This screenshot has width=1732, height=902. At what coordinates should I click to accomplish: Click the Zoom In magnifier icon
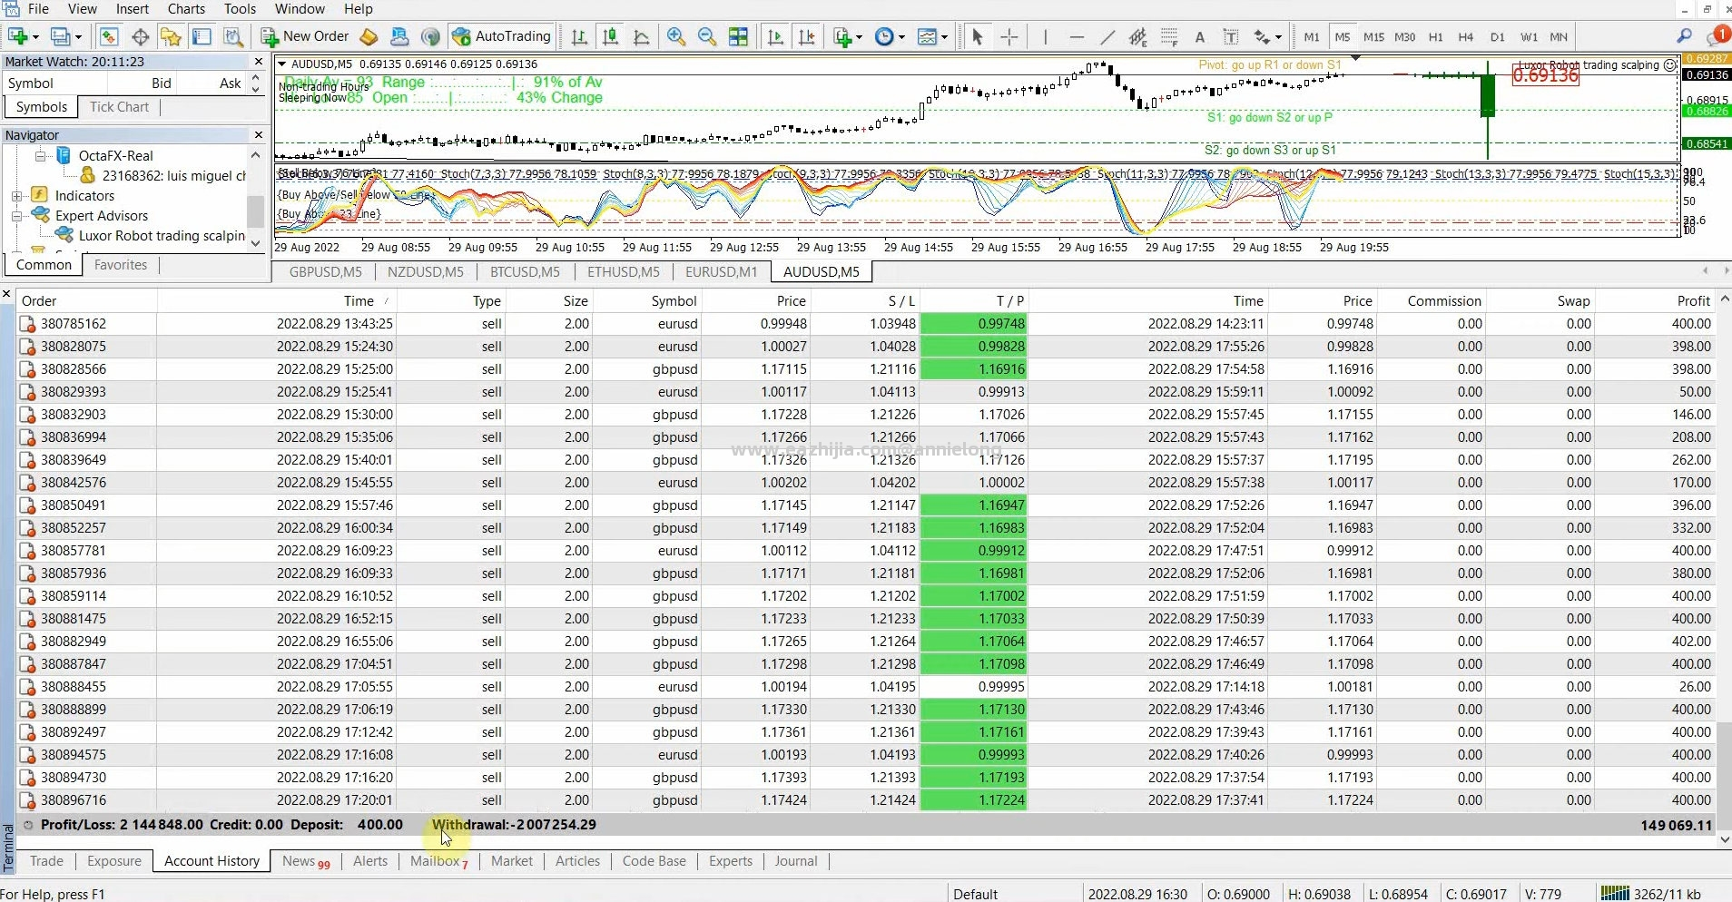coord(675,37)
